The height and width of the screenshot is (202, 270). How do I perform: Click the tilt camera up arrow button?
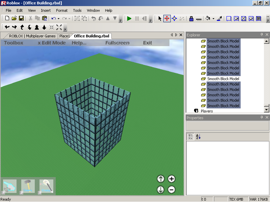pyautogui.click(x=161, y=179)
